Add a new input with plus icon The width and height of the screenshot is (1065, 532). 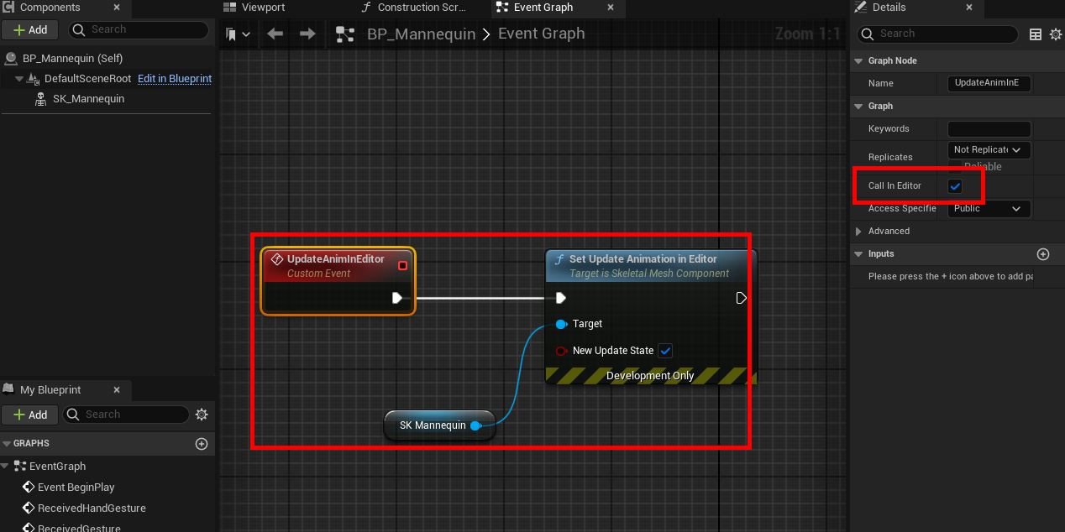[x=1043, y=254]
